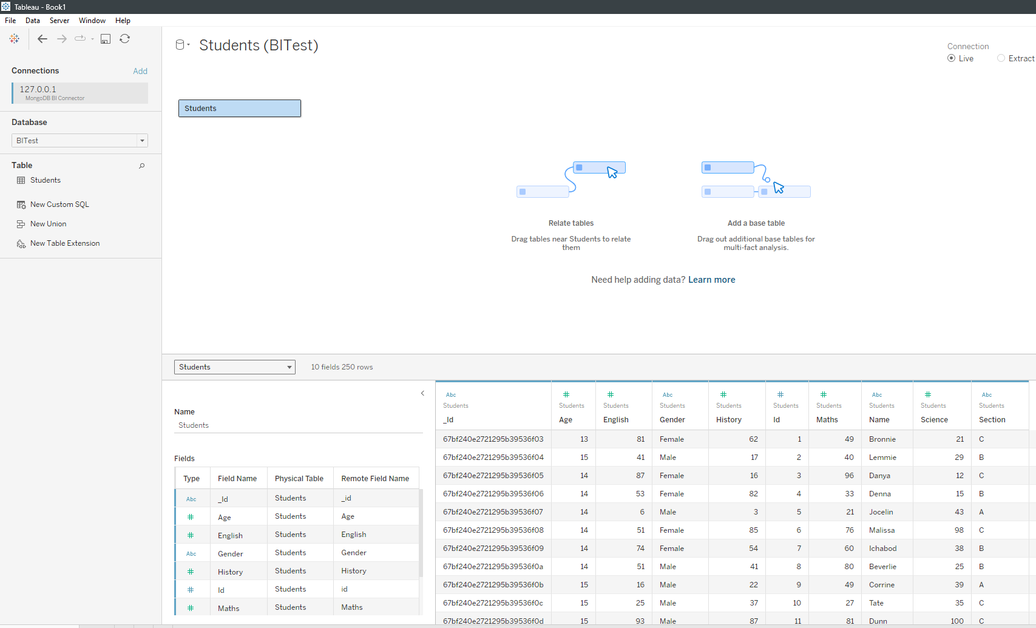Click the Lemmie name cell
This screenshot has height=628, width=1036.
(x=887, y=457)
